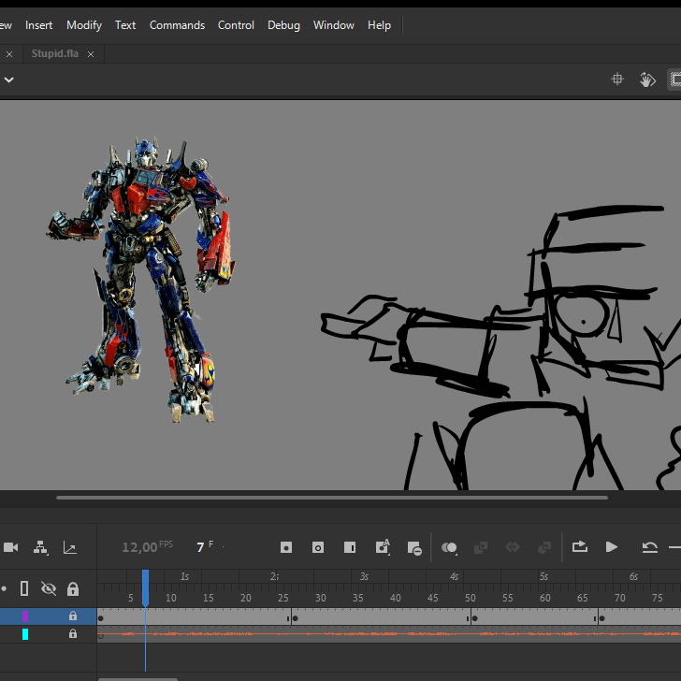This screenshot has height=681, width=681.
Task: Click the create tween icon after Onion Skin
Action: [x=481, y=547]
